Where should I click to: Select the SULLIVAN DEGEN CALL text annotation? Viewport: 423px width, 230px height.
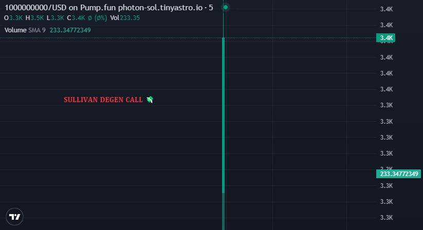click(108, 100)
